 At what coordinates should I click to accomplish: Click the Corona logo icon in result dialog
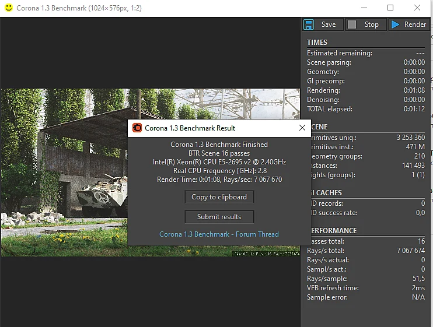click(137, 128)
